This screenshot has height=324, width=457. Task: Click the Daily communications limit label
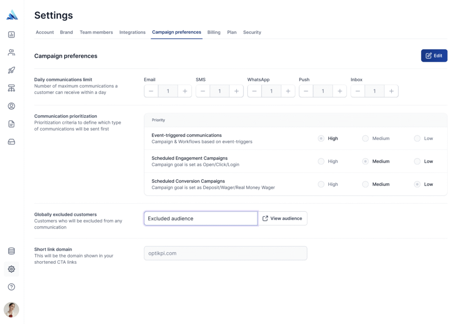(x=63, y=79)
